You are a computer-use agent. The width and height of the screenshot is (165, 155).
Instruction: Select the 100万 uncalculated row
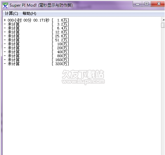click(x=36, y=44)
